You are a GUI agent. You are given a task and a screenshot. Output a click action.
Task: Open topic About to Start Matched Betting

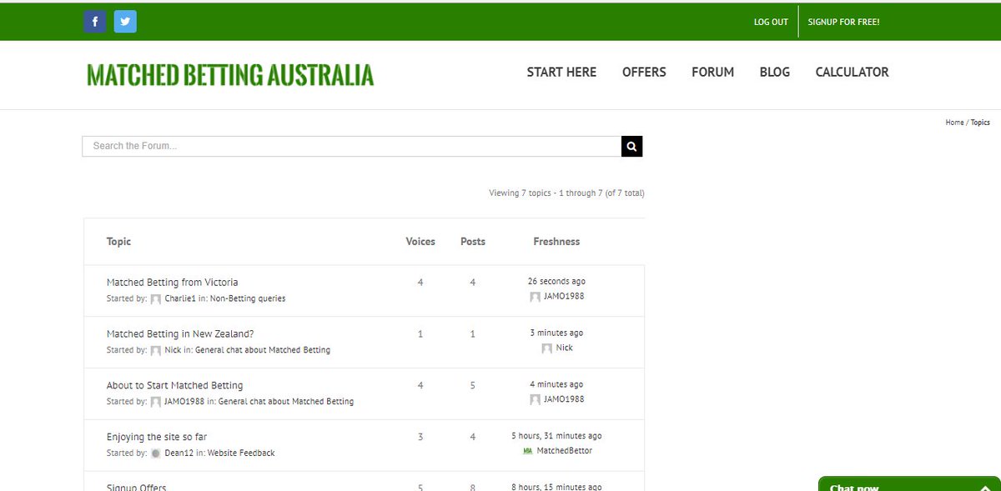click(x=175, y=386)
